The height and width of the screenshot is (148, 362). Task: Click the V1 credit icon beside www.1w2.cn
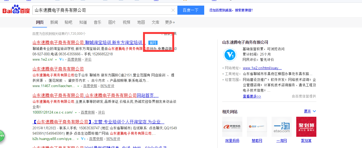point(61,59)
